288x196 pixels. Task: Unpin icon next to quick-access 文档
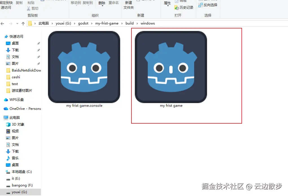[39, 57]
